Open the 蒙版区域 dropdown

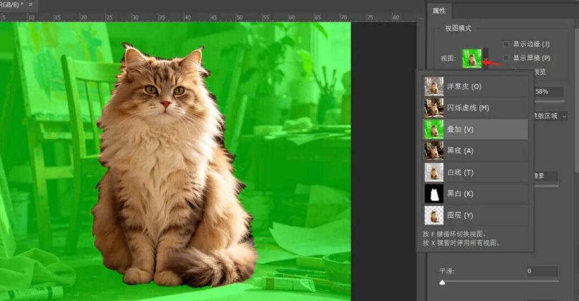(550, 116)
